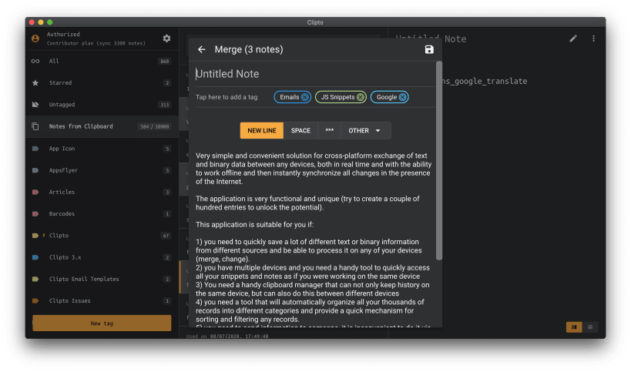Open the Barcodes tag

pos(102,213)
